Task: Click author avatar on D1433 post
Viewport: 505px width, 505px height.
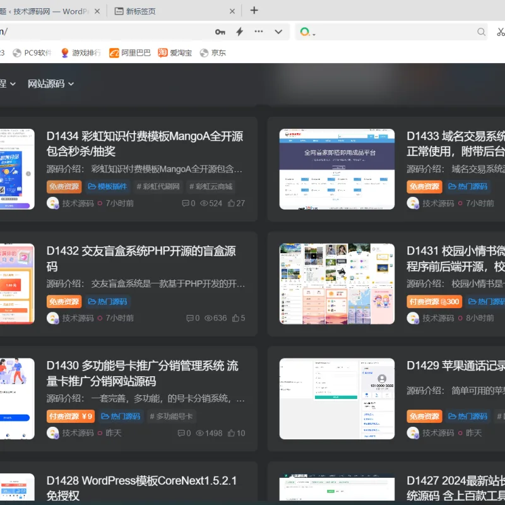Action: 413,203
